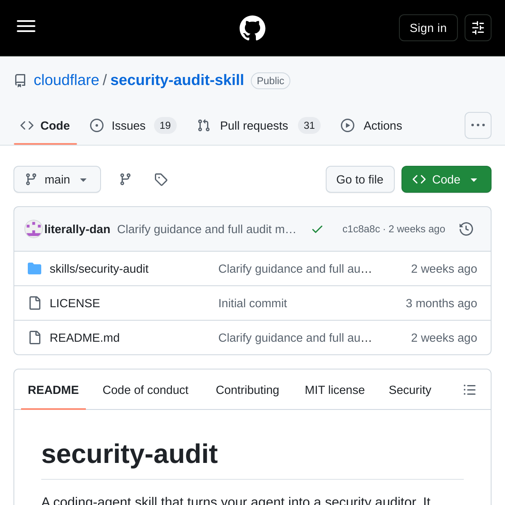Click the file icon beside README.md
Screen dimensions: 505x505
click(35, 338)
